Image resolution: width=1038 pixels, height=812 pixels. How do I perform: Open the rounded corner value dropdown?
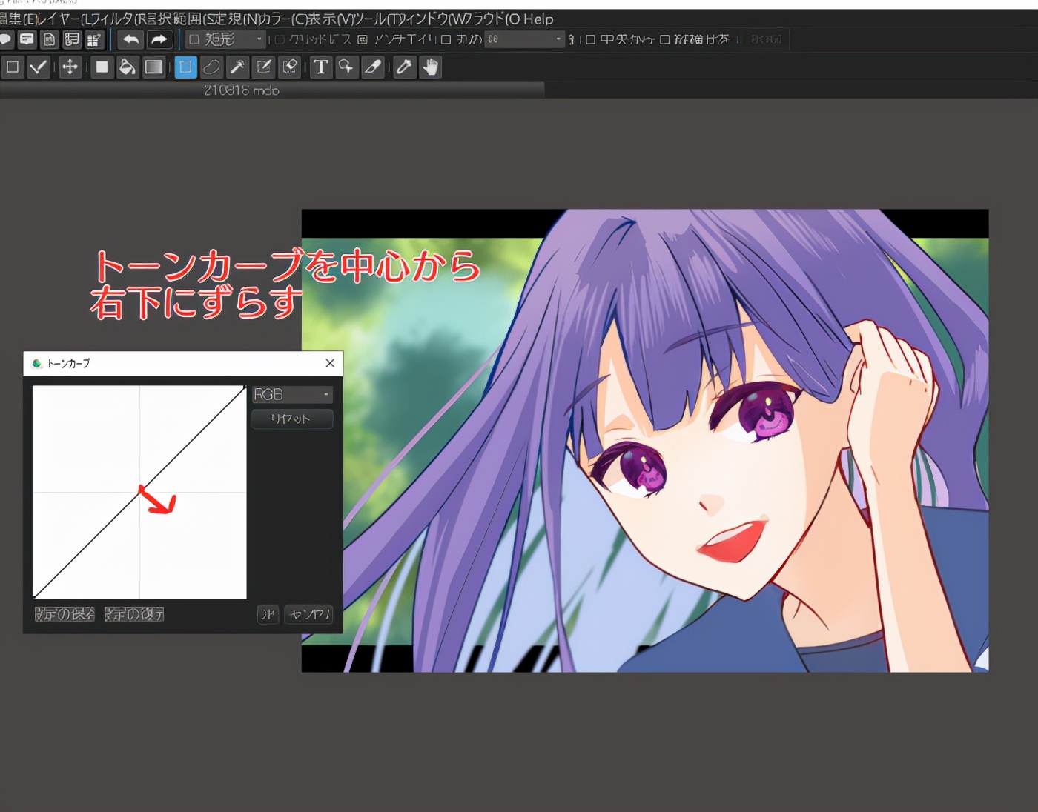pyautogui.click(x=525, y=39)
